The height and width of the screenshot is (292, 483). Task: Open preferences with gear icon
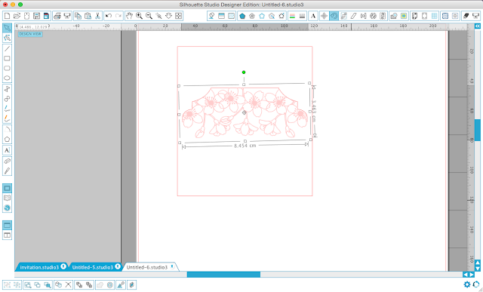pos(467,284)
